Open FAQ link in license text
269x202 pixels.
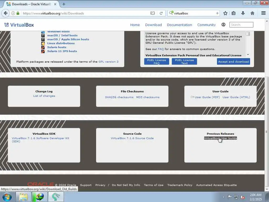pos(161,49)
